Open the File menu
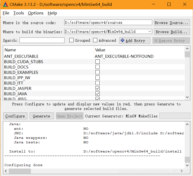Screen dimensions: 193x176 tap(6, 13)
